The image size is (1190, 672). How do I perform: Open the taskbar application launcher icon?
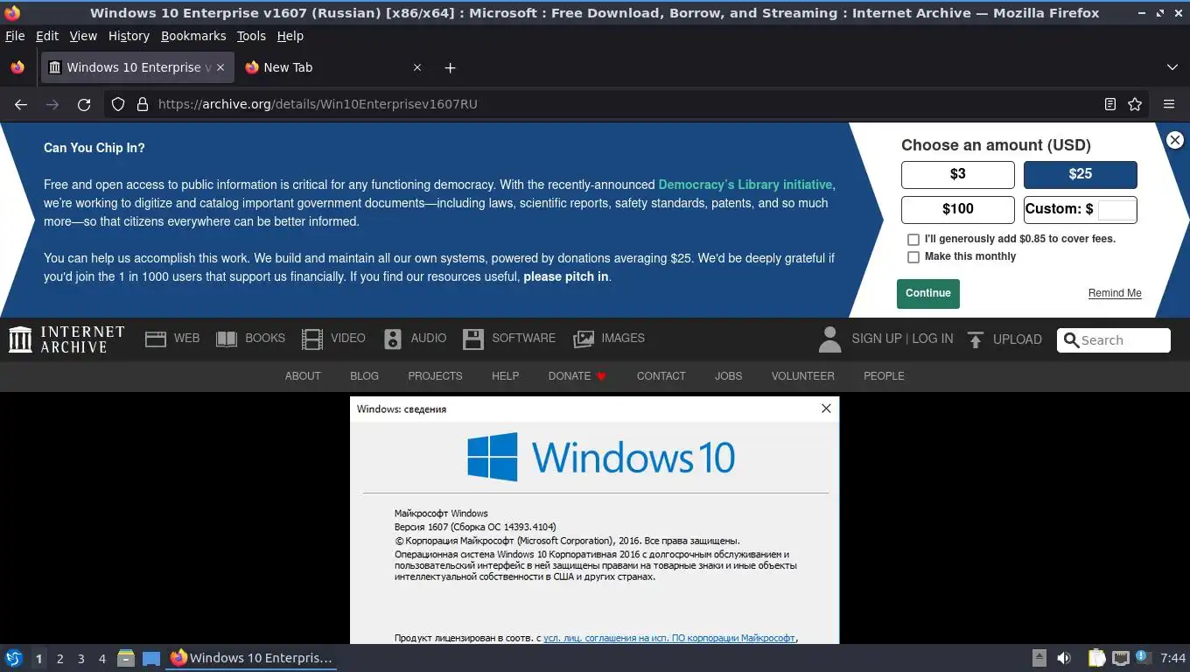click(x=14, y=658)
